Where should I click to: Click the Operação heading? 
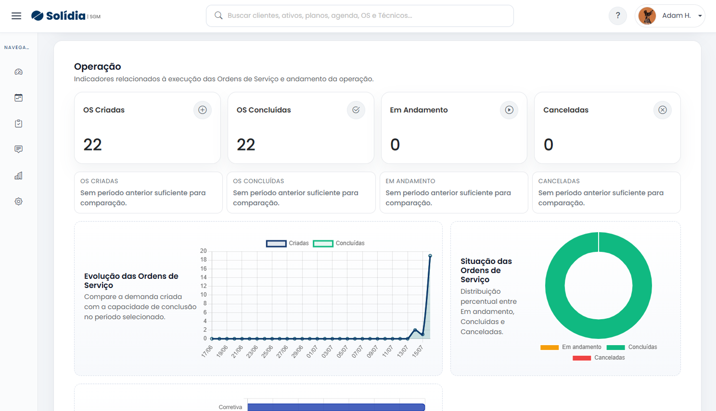point(98,66)
